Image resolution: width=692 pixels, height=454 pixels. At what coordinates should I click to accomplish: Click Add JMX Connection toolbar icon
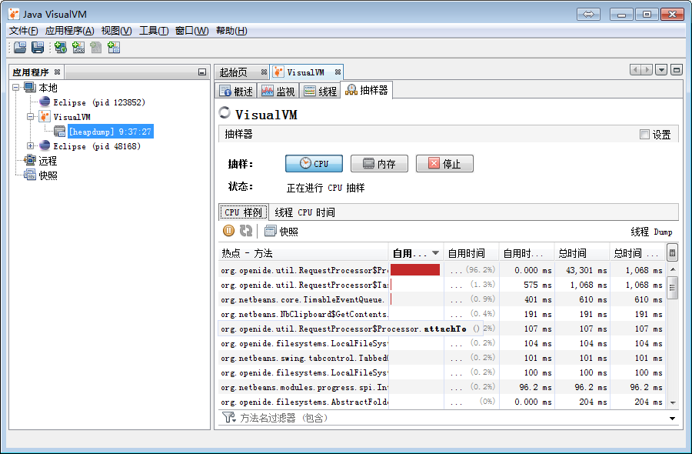pos(78,47)
